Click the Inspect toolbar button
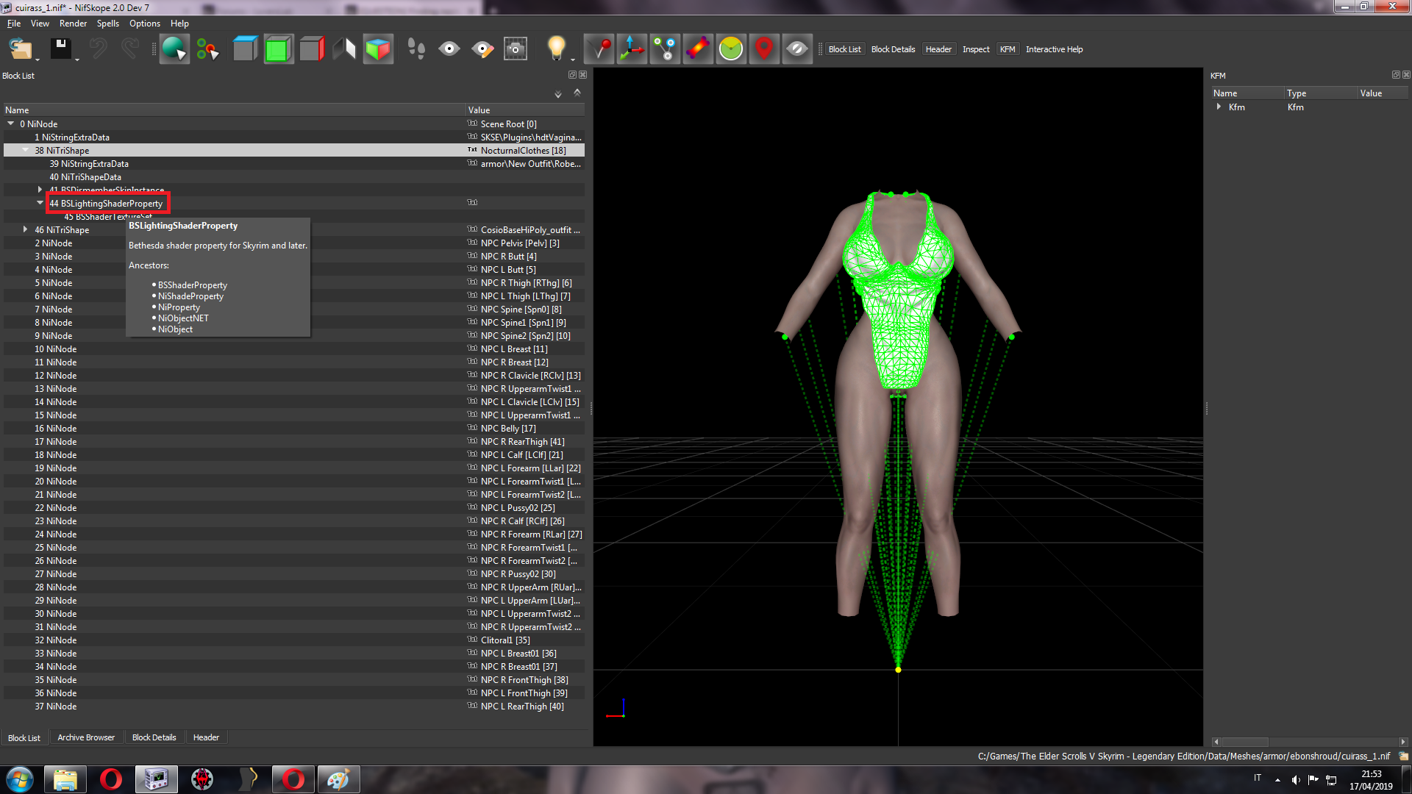Viewport: 1412px width, 794px height. pos(976,49)
